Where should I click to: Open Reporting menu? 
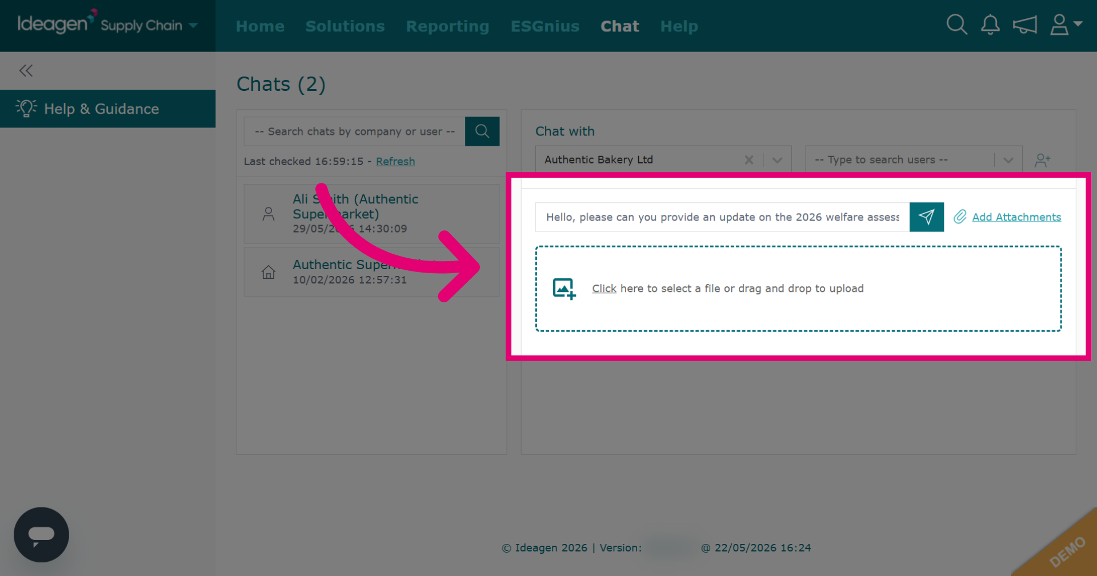(447, 26)
